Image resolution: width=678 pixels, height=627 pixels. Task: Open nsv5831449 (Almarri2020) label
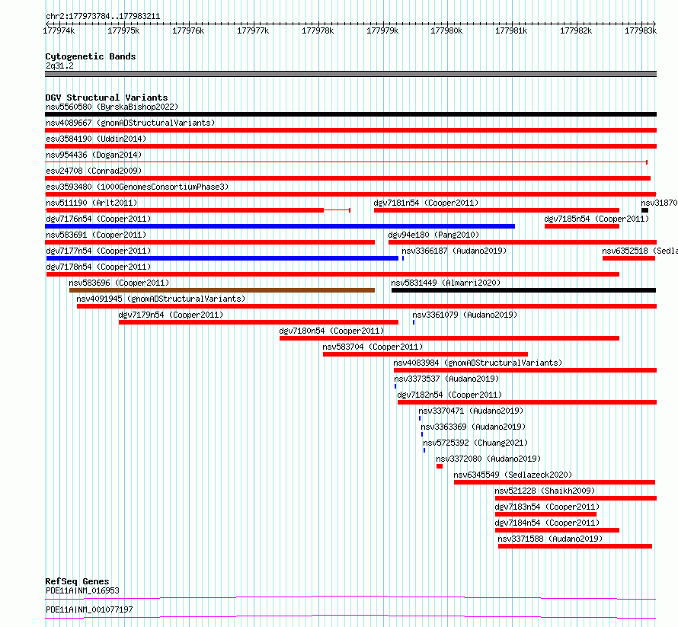tap(446, 283)
